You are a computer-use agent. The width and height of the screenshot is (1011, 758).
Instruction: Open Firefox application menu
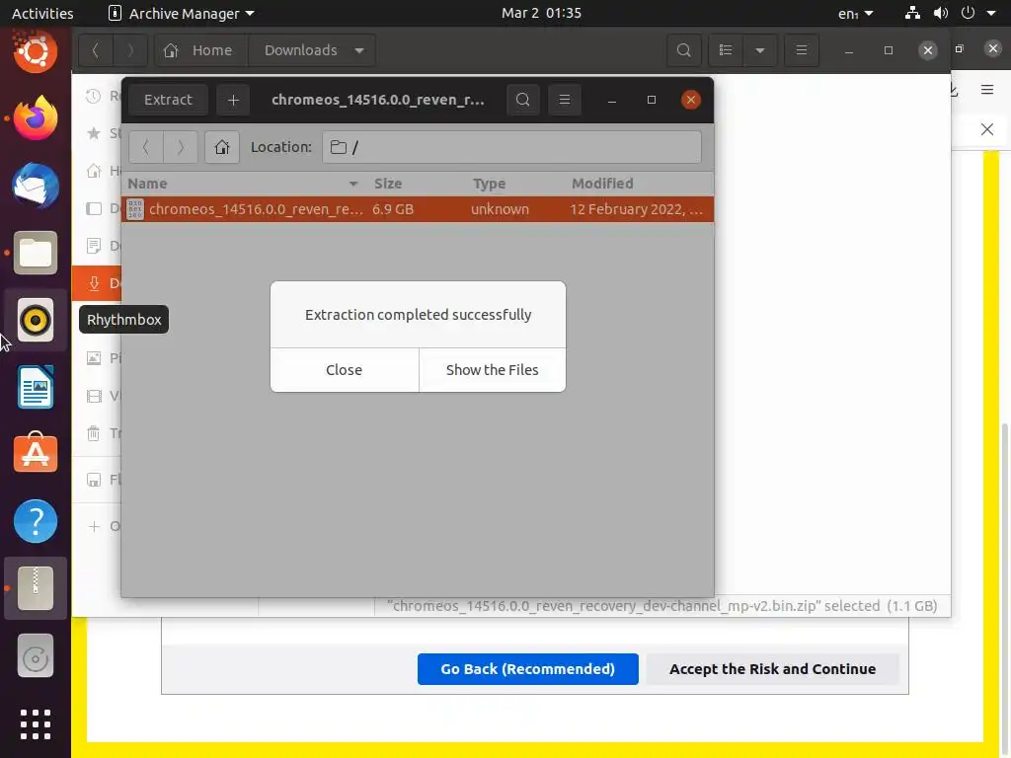(987, 90)
